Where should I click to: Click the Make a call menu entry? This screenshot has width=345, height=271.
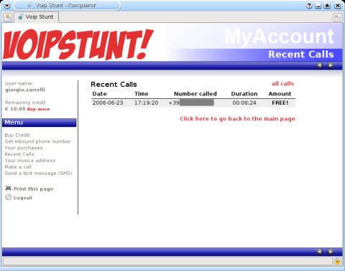tap(18, 167)
